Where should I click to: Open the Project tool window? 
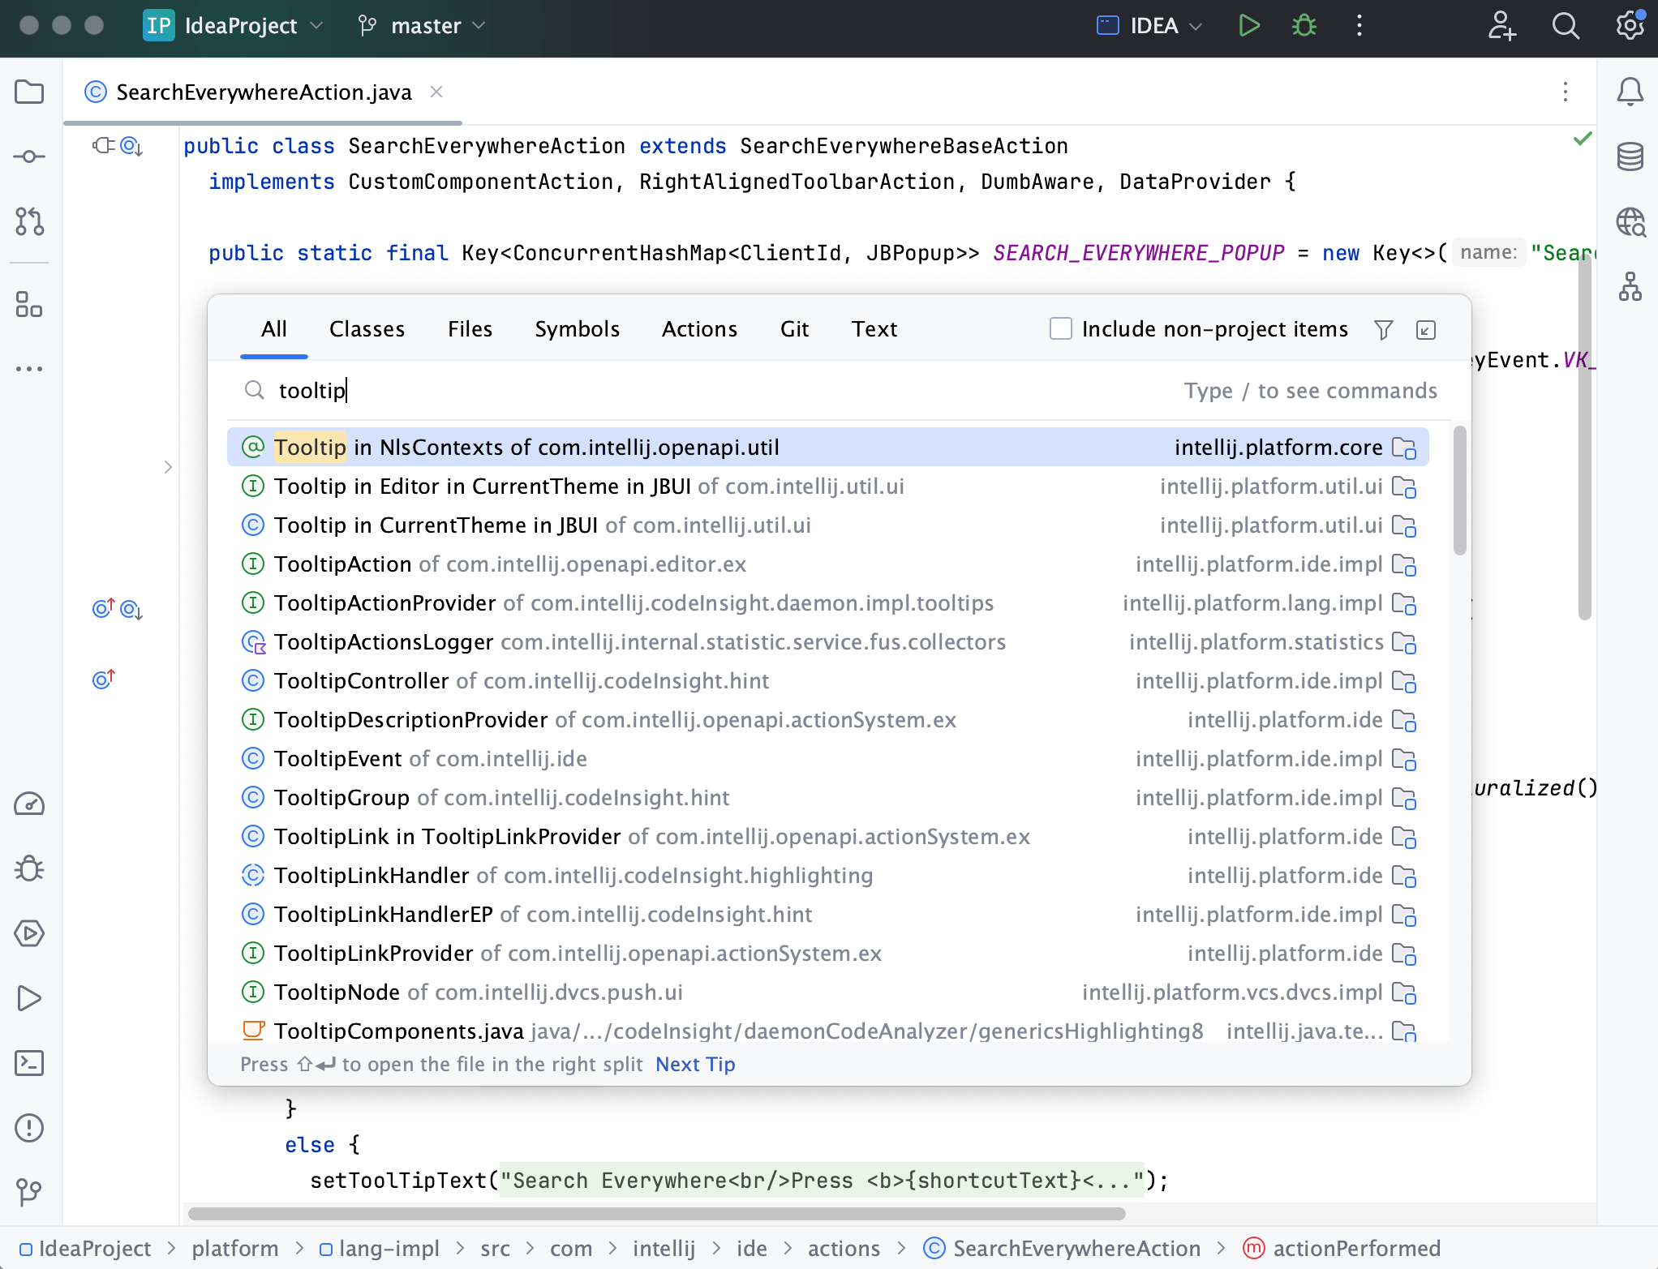click(x=29, y=92)
